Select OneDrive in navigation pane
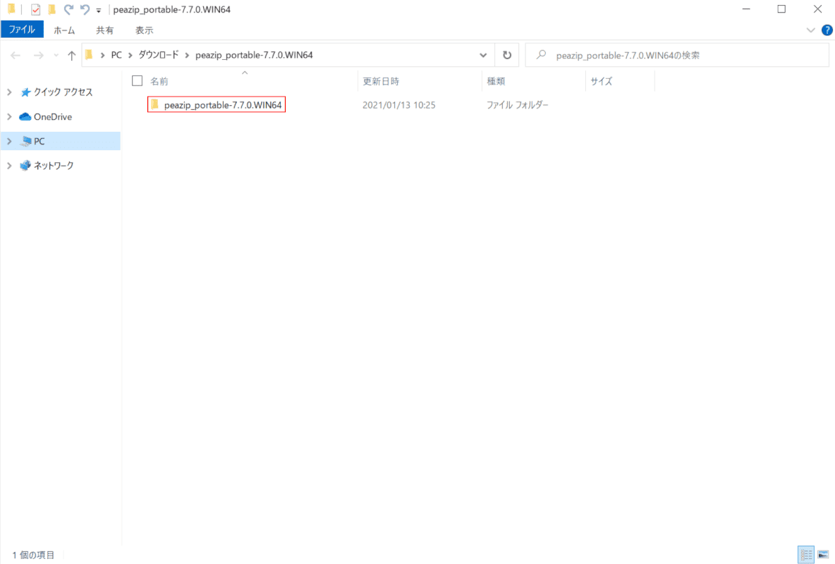Viewport: 835px width, 564px height. pos(53,116)
